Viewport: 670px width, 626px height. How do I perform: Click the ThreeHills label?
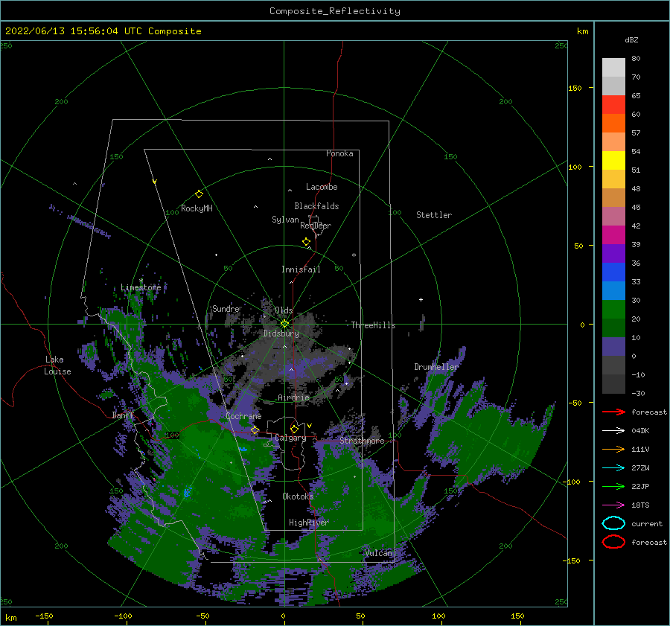click(373, 325)
